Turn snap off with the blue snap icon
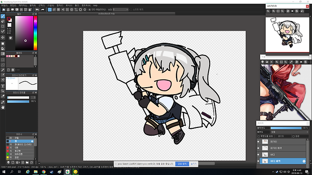 click(50, 10)
